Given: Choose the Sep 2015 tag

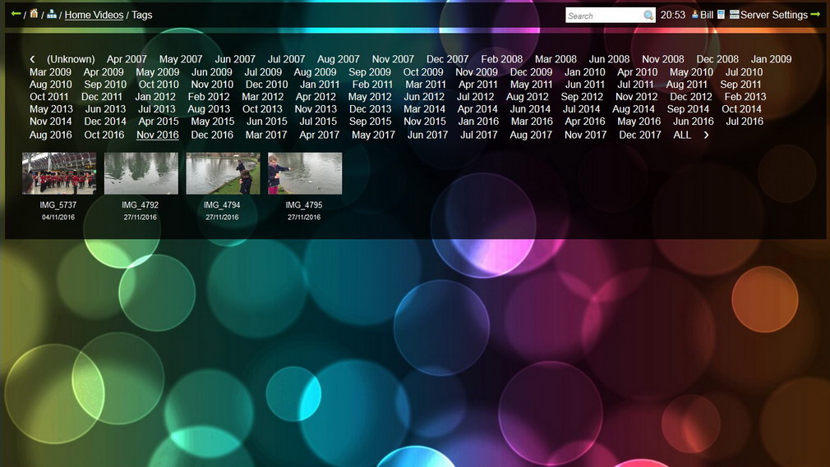Looking at the screenshot, I should [x=370, y=121].
